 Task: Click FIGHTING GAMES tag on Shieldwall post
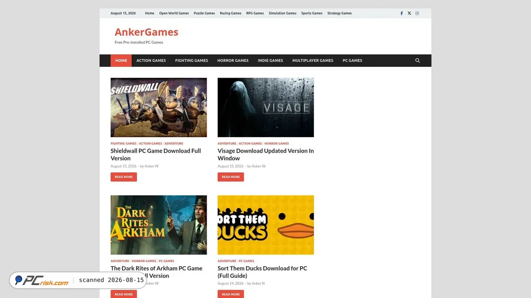coord(123,143)
